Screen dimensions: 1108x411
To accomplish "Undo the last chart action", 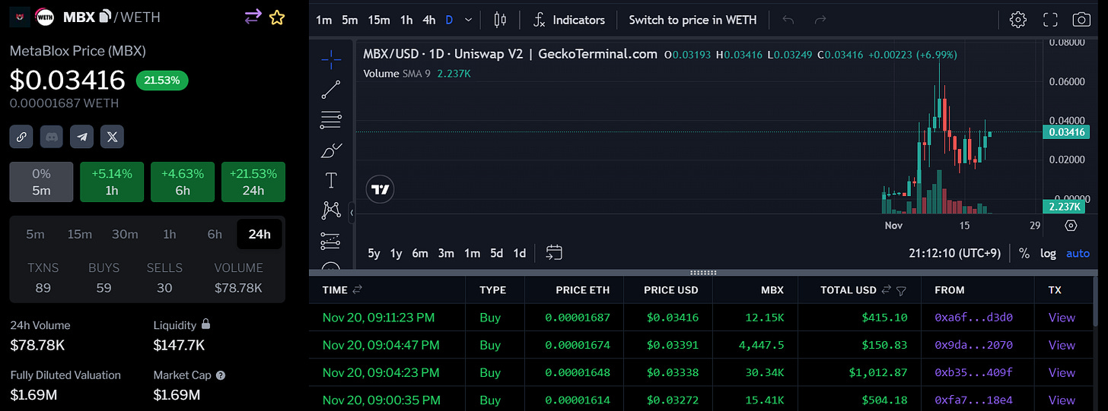I will tap(788, 20).
